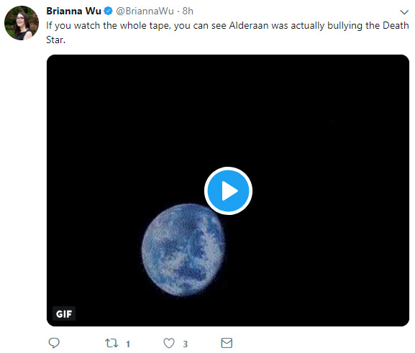The width and height of the screenshot is (415, 353).
Task: Click the like count number 3
Action: [186, 344]
